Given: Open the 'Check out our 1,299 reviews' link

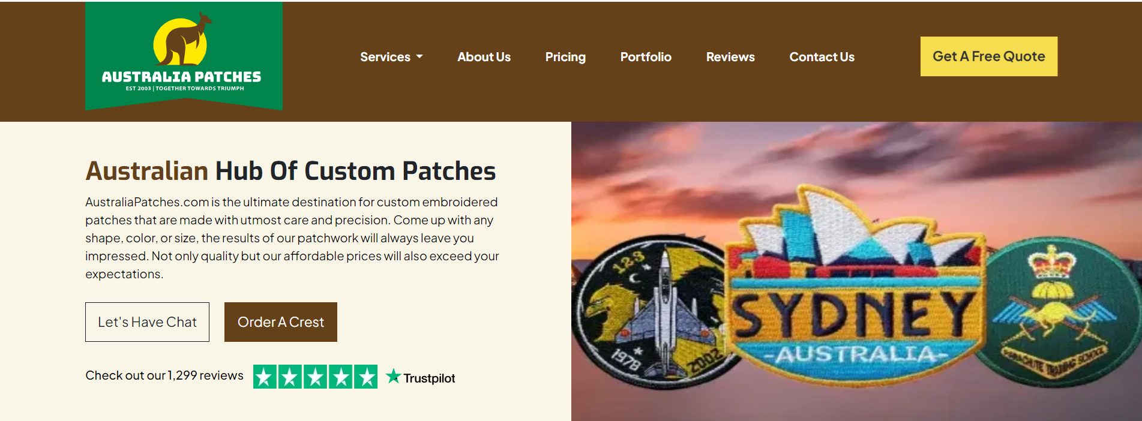Looking at the screenshot, I should pos(164,375).
